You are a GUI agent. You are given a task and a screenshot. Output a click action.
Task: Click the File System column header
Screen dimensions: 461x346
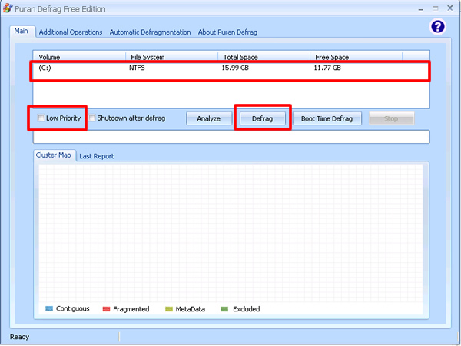[x=172, y=57]
